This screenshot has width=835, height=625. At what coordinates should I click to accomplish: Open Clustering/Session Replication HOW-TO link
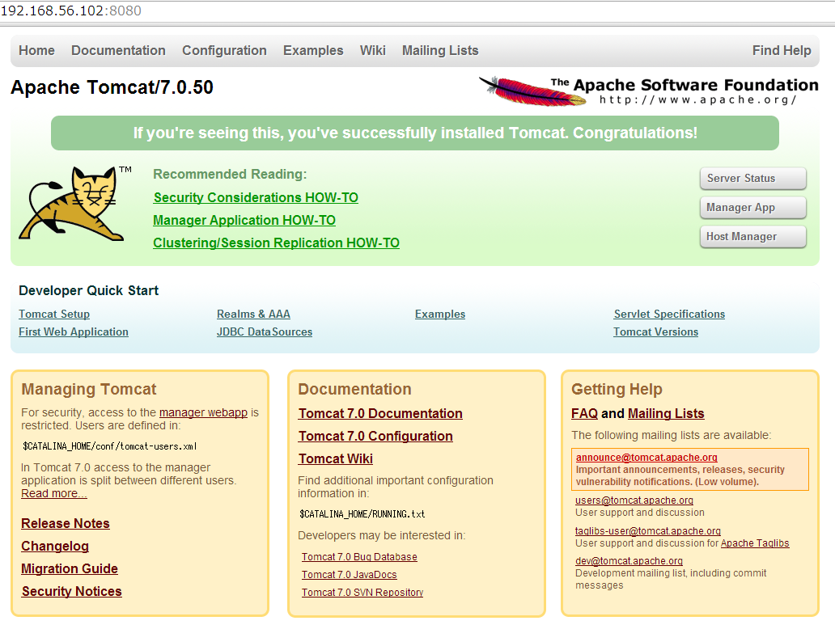tap(277, 243)
